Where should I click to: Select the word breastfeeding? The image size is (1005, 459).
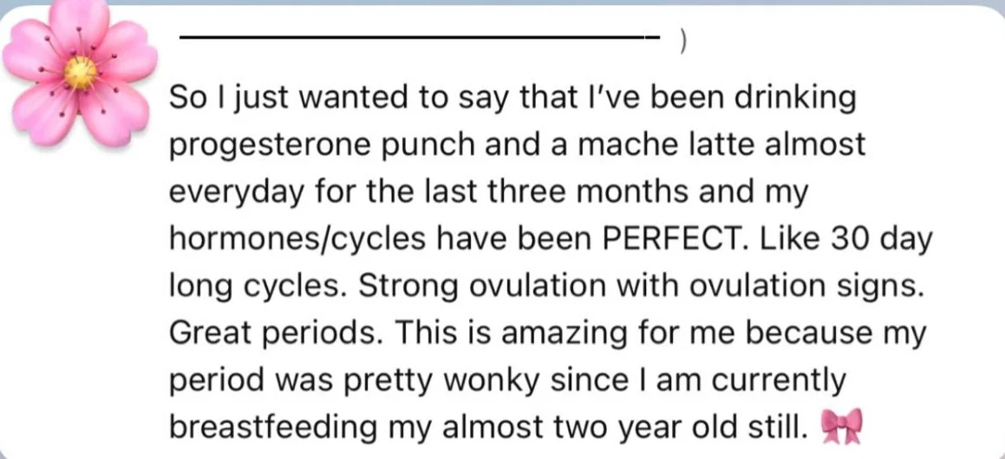[x=272, y=429]
